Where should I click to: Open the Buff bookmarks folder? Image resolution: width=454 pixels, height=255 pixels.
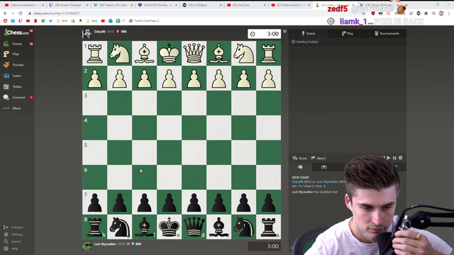point(62,21)
